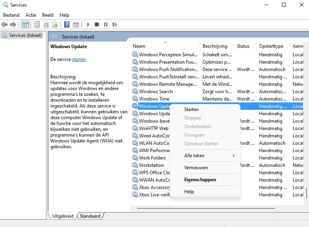The image size is (309, 227).
Task: Toggle the show/hide action pane toolbar button
Action: (76, 24)
